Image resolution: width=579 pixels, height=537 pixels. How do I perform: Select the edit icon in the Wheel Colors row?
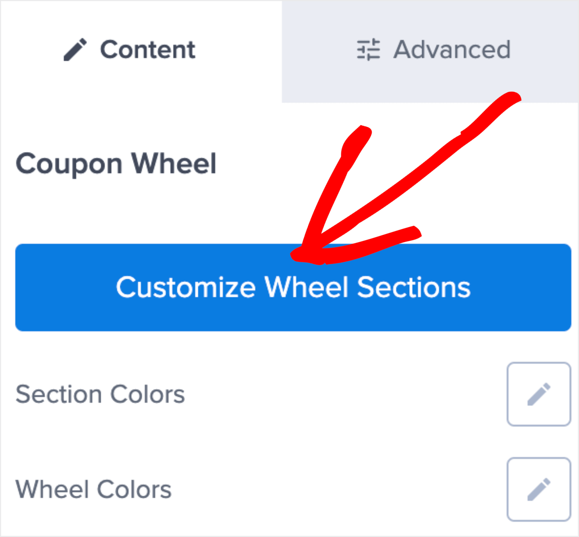coord(539,488)
